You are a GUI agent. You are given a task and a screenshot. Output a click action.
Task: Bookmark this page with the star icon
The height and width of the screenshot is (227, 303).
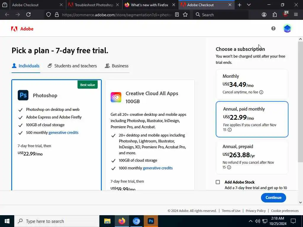tap(185, 15)
